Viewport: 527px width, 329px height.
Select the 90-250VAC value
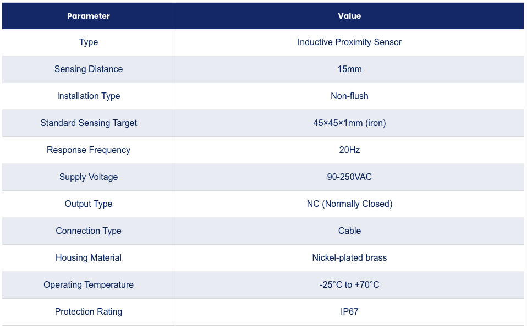tap(349, 177)
